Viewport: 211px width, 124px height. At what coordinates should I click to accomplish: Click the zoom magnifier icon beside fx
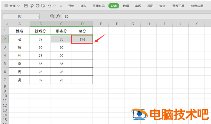click(x=52, y=16)
